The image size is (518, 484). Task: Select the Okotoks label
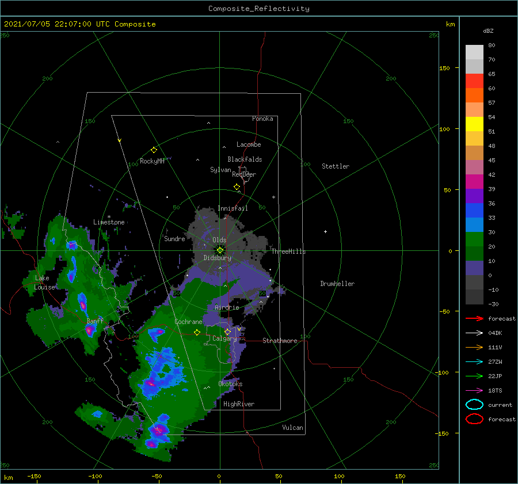[x=230, y=384]
